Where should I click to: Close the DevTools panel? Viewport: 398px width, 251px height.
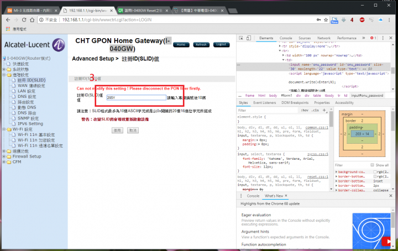click(x=391, y=38)
